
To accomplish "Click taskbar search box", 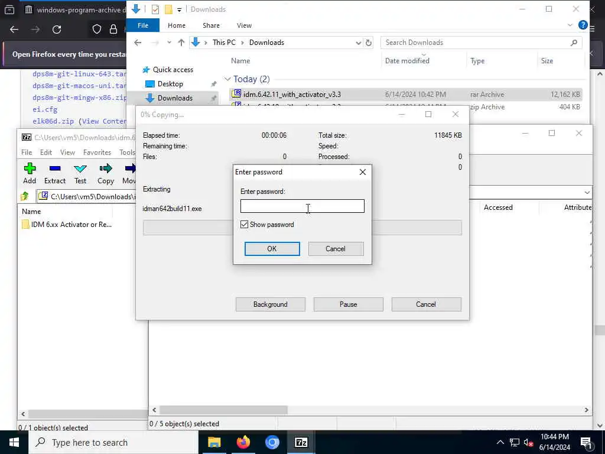I will pos(113,442).
